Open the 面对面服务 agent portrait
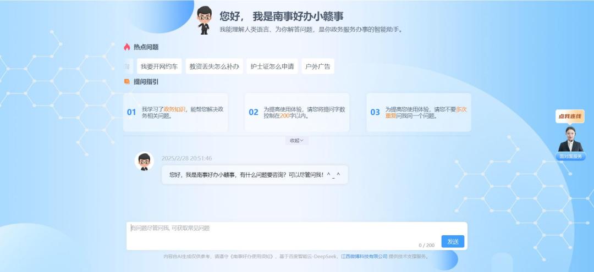594x272 pixels. click(x=570, y=139)
